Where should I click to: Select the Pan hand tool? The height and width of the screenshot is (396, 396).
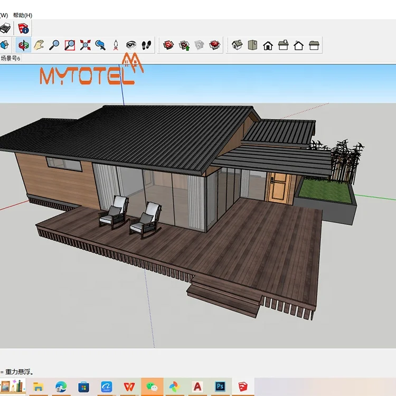tap(39, 45)
